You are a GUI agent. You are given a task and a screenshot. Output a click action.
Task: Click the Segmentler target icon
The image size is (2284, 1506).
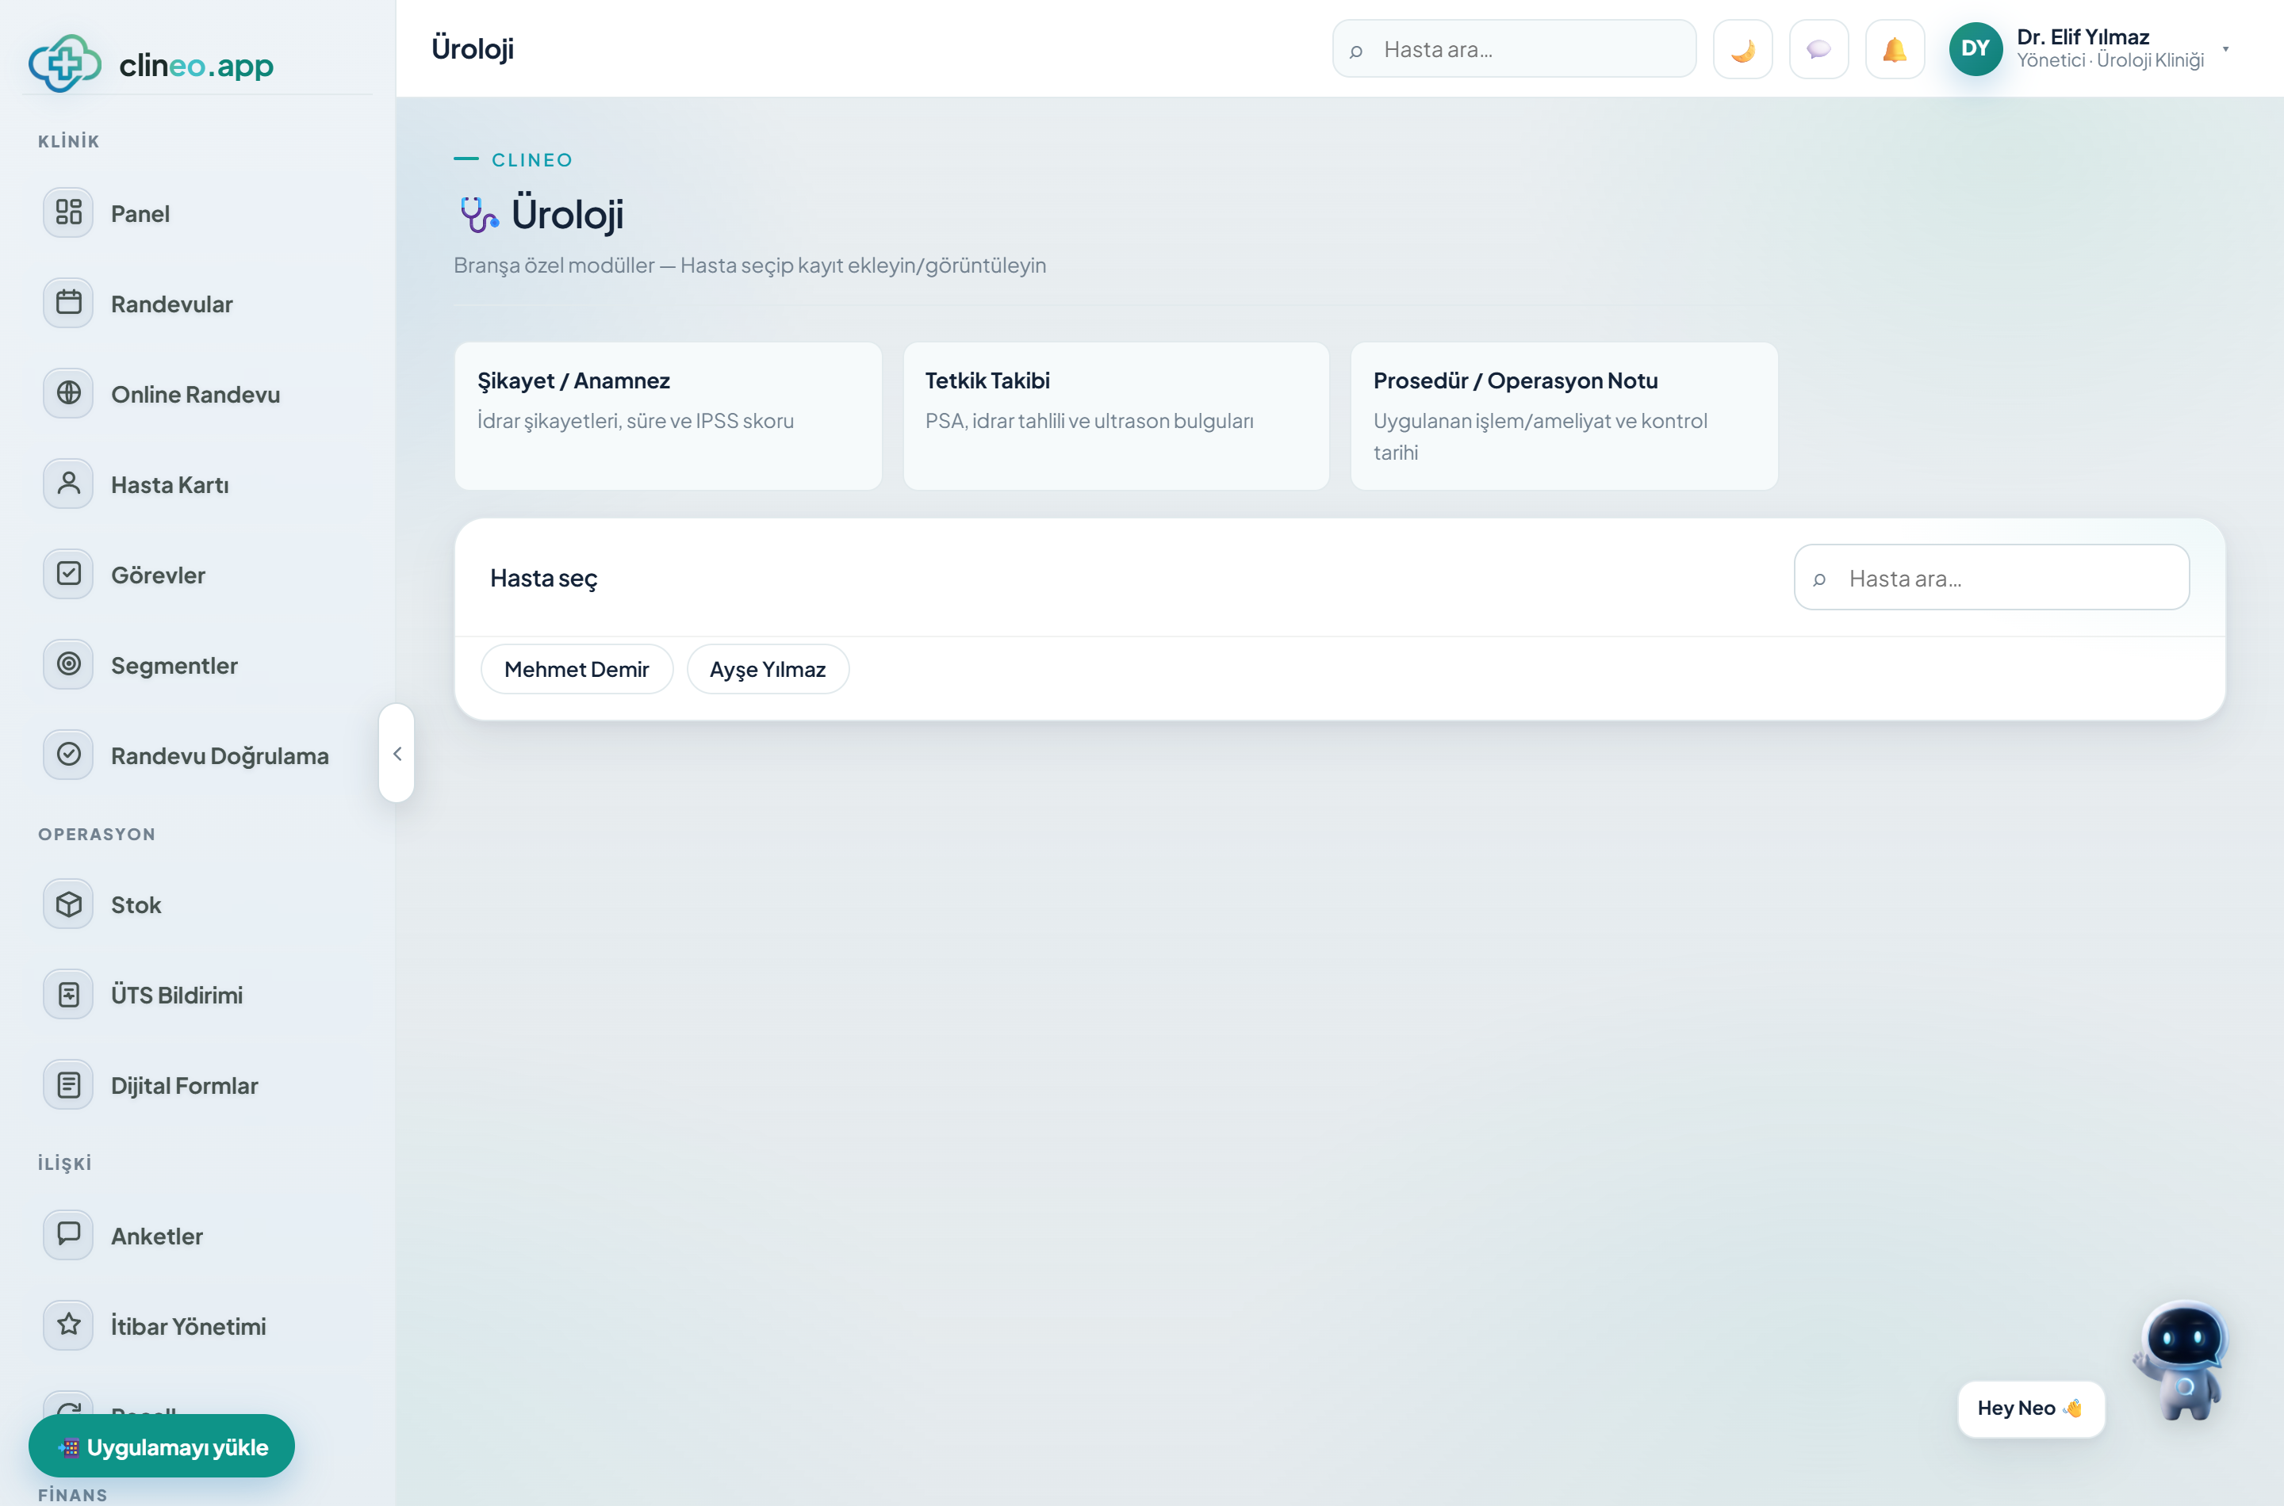[x=68, y=663]
